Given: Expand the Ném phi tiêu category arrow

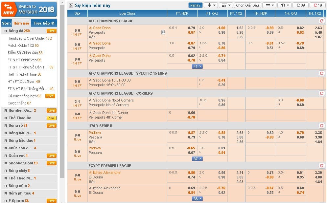Looking at the screenshot, I should 6,193.
